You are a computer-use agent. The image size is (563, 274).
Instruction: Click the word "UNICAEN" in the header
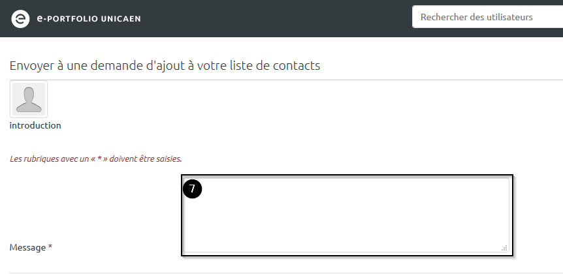120,18
